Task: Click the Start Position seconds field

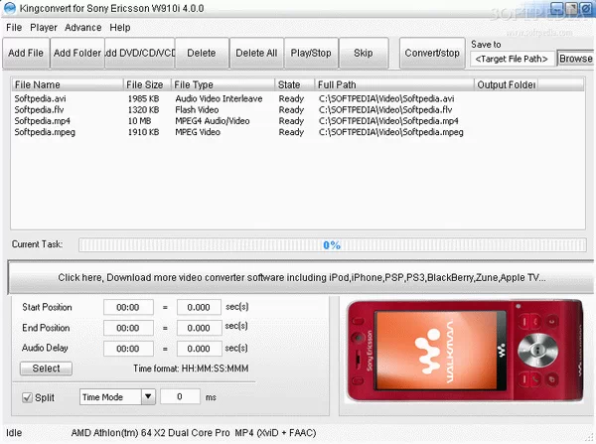Action: pos(199,307)
